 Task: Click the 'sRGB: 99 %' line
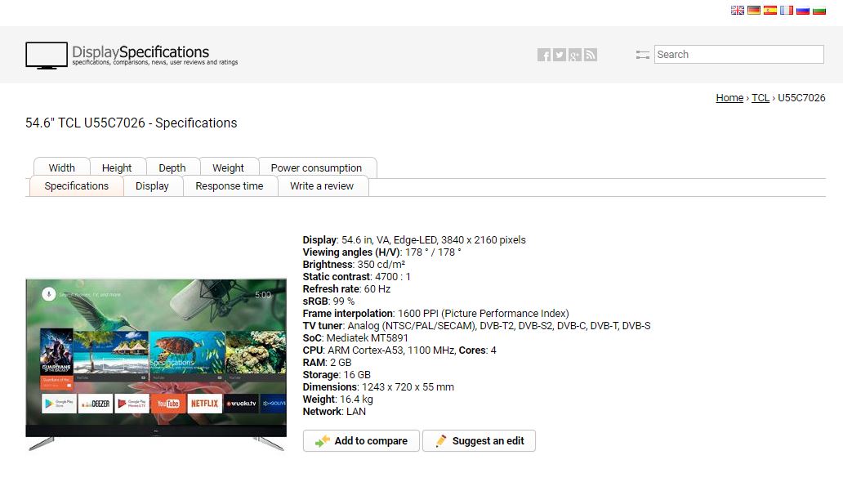[328, 301]
